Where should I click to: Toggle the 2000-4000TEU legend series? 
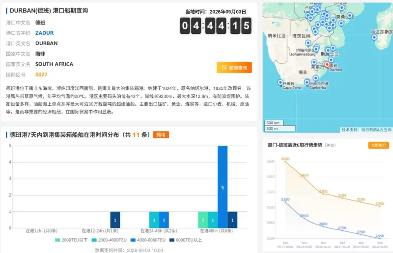pos(109,240)
